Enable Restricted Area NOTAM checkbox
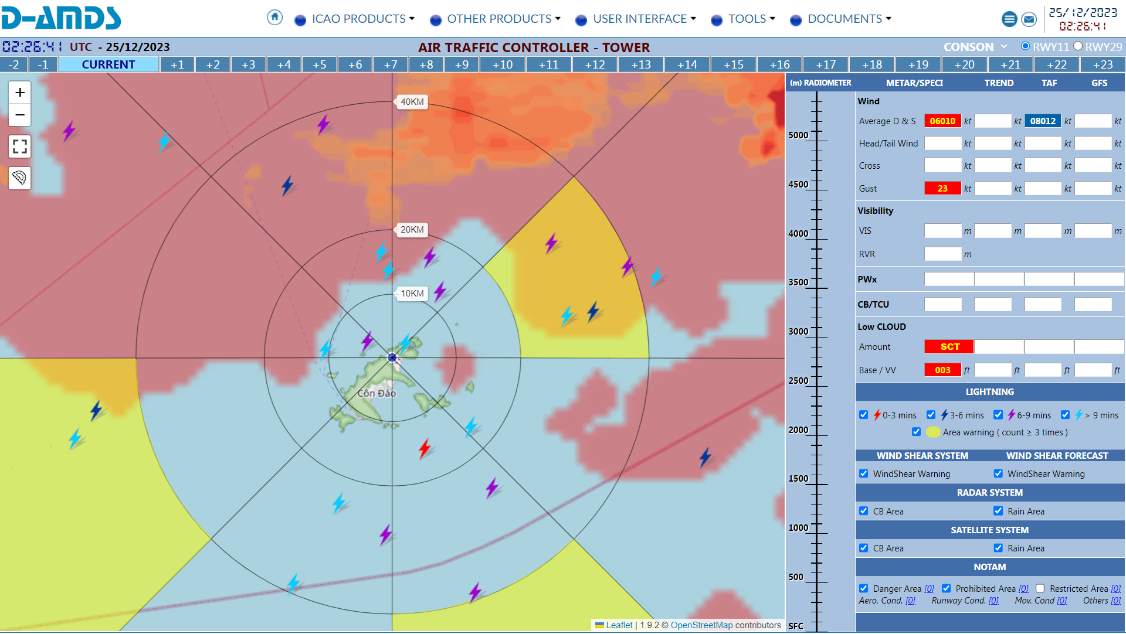 1040,588
